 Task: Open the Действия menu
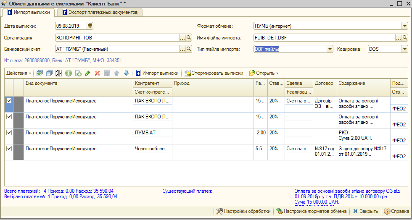tap(18, 73)
